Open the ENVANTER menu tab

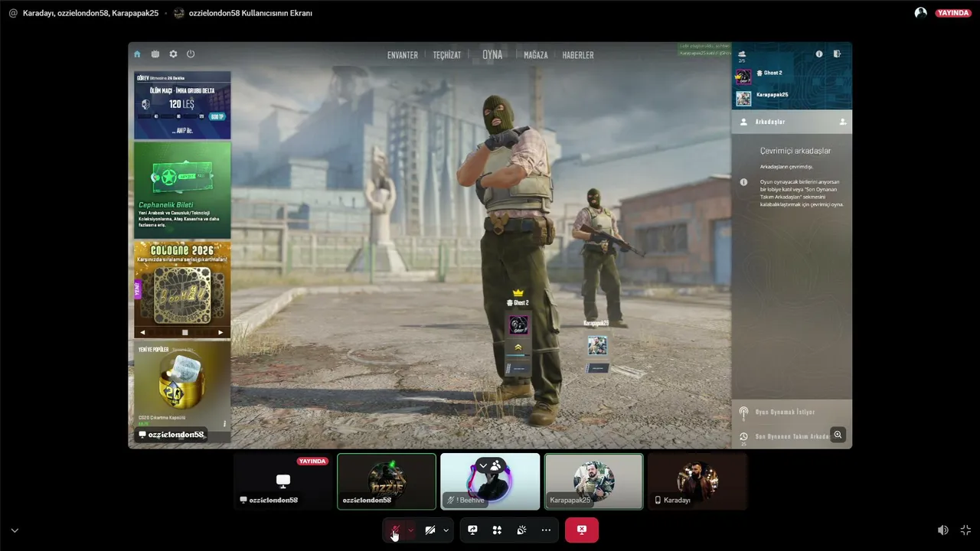click(403, 55)
